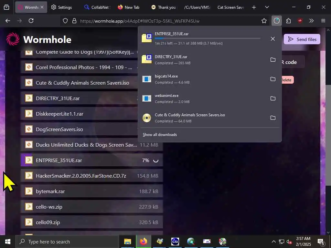The height and width of the screenshot is (248, 331).
Task: Click the Wormhole logo
Action: [39, 39]
